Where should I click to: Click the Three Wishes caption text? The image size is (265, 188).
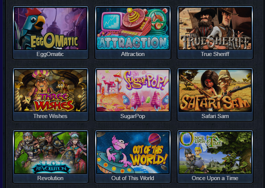click(50, 116)
